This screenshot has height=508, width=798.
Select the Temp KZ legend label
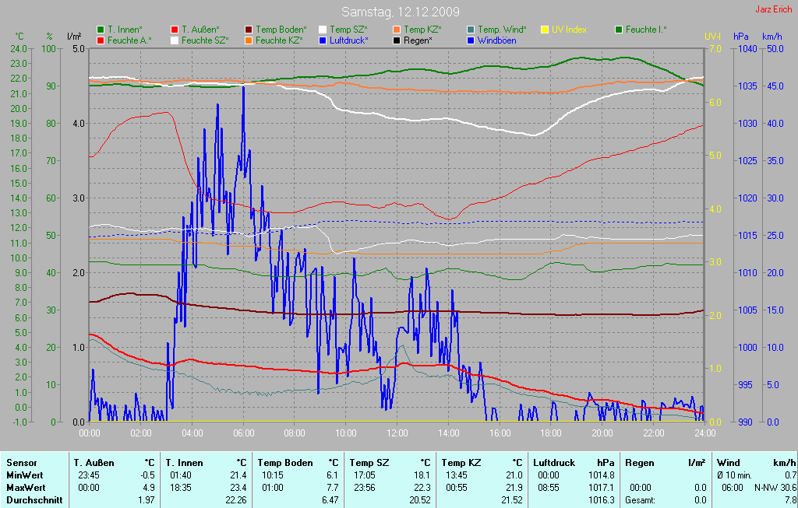point(422,30)
